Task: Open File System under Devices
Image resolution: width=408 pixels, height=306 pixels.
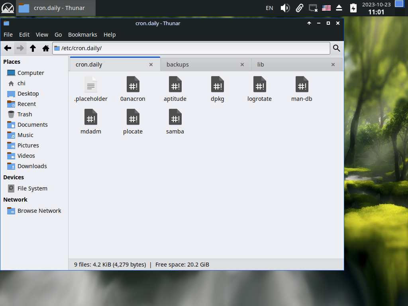Action: point(32,188)
